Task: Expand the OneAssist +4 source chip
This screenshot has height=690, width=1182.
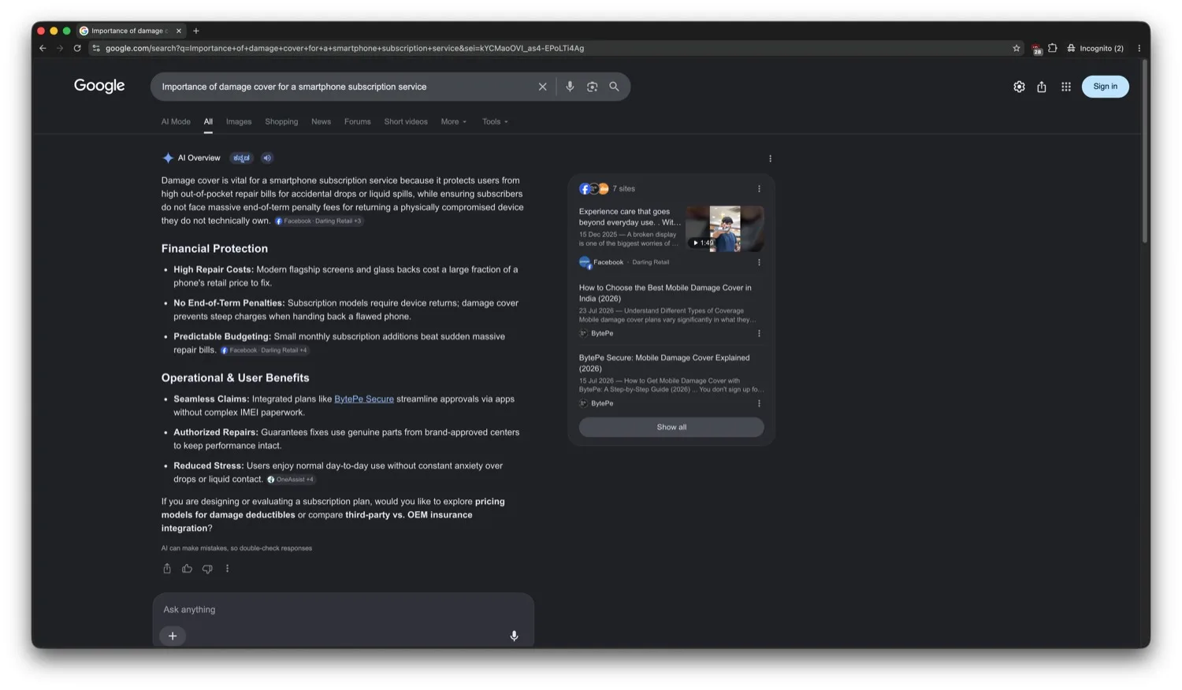Action: point(291,479)
